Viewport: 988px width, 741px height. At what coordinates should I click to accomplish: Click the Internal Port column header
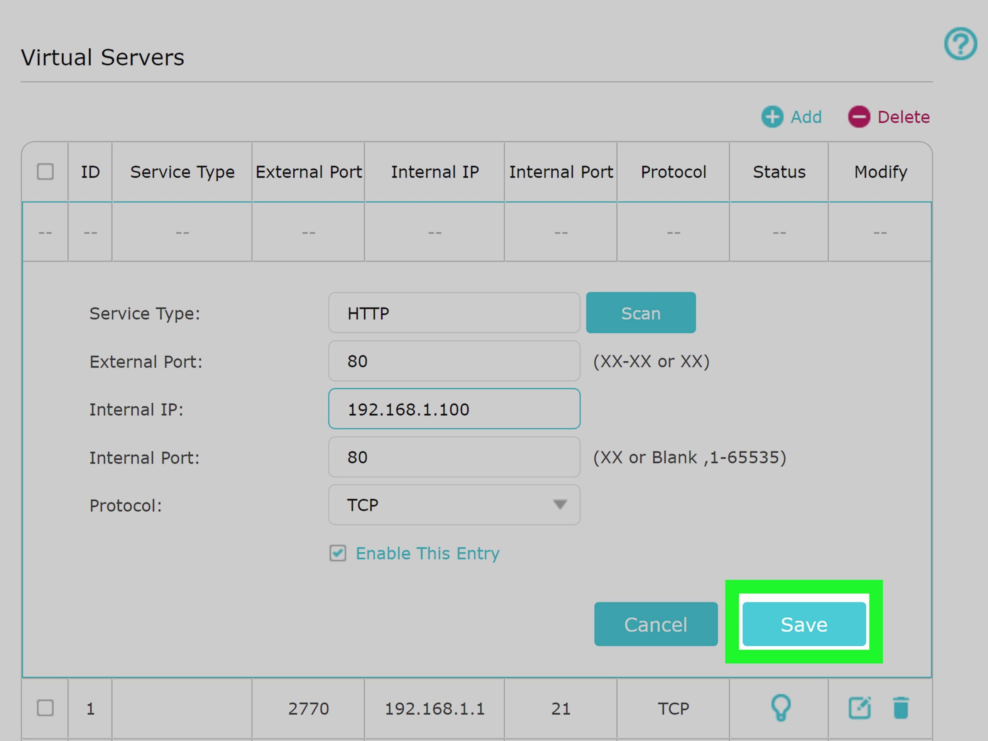click(561, 172)
